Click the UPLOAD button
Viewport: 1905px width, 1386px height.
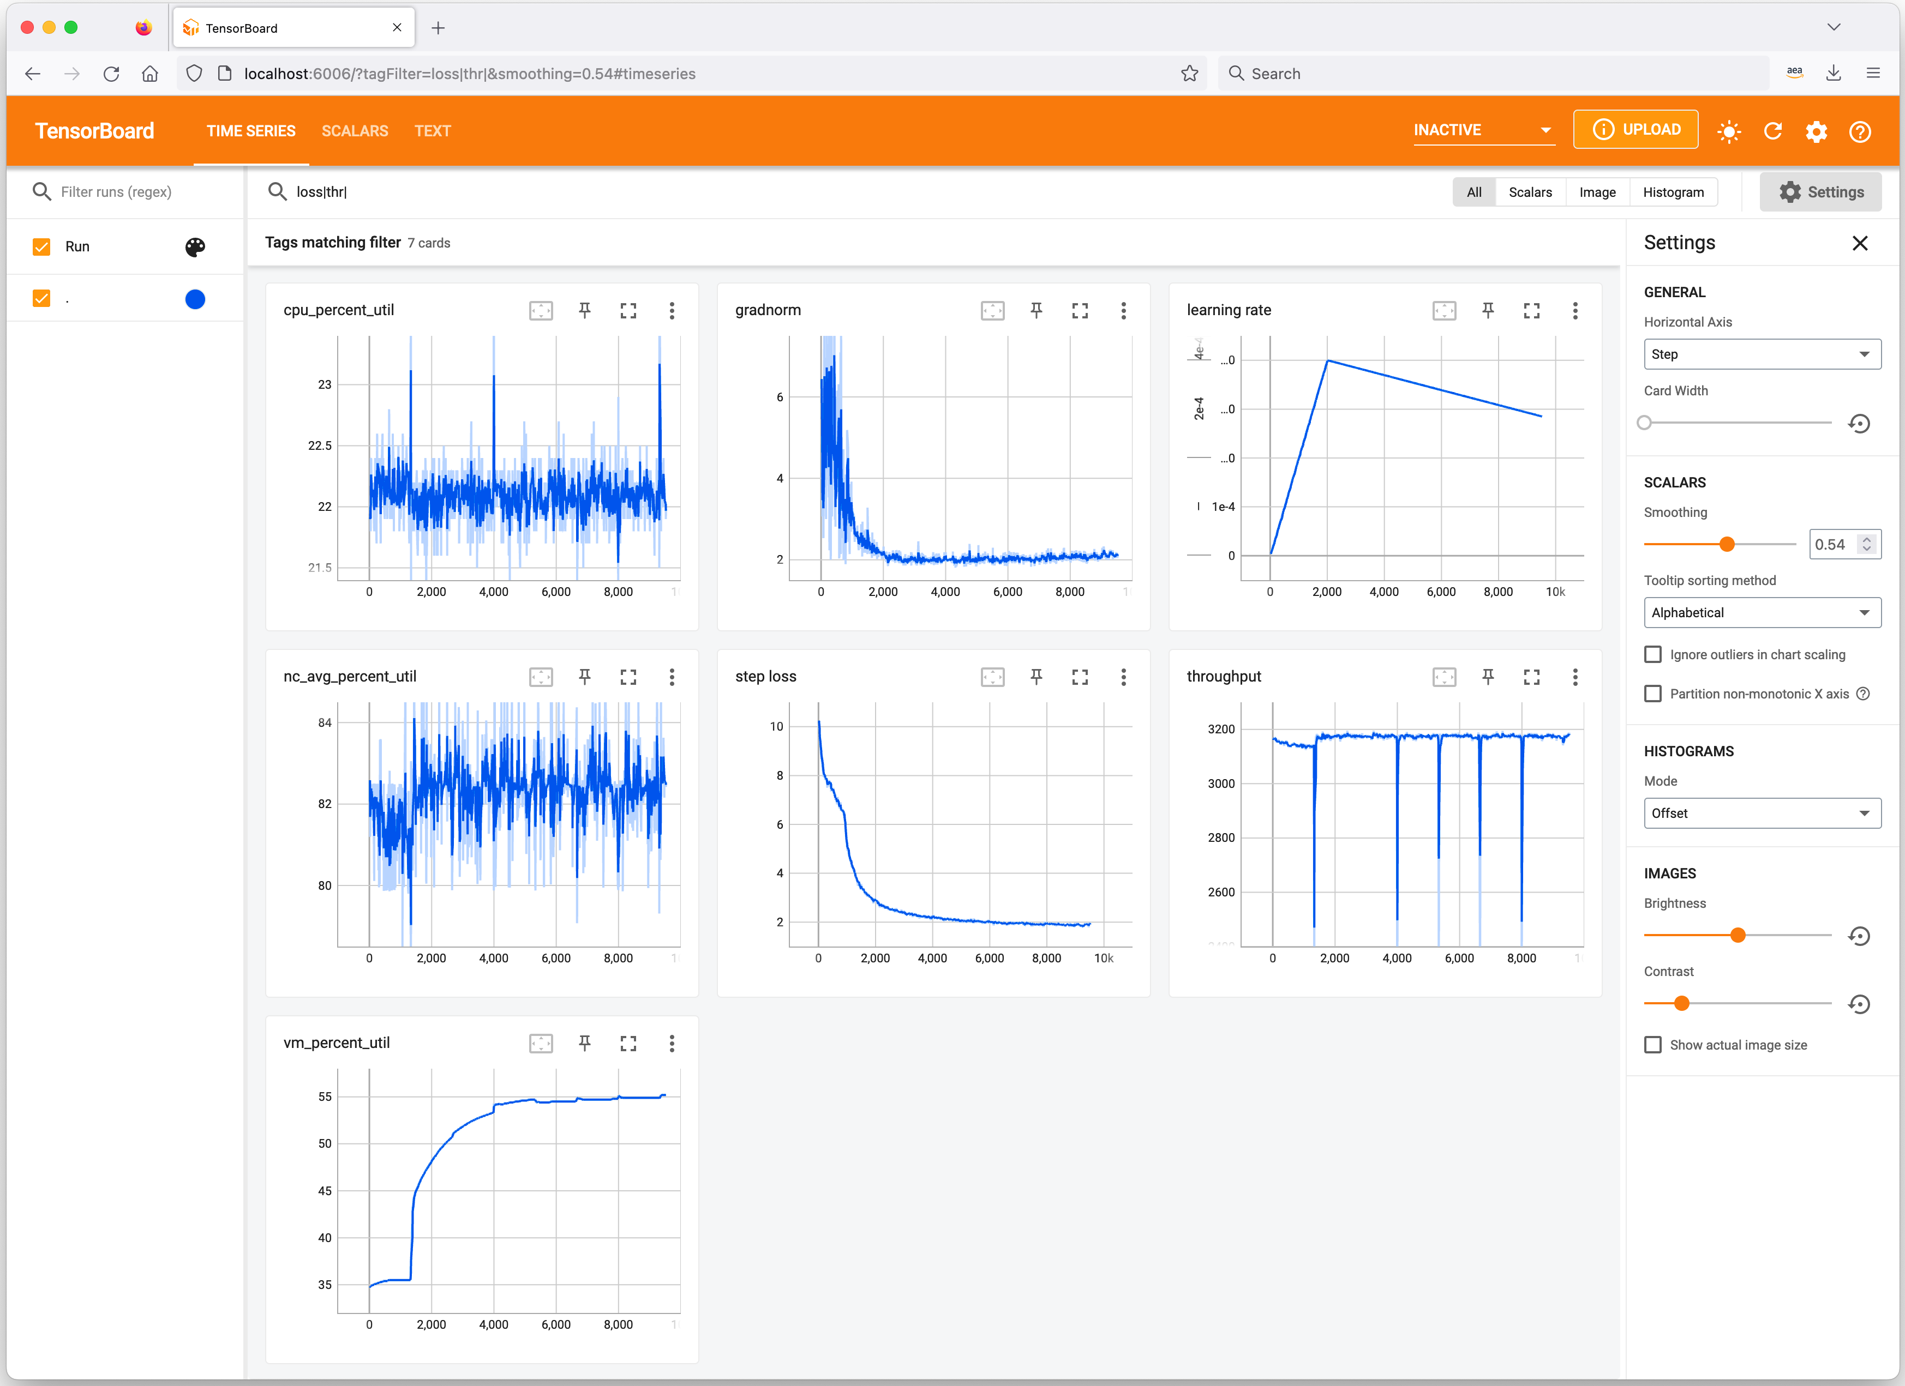tap(1636, 129)
